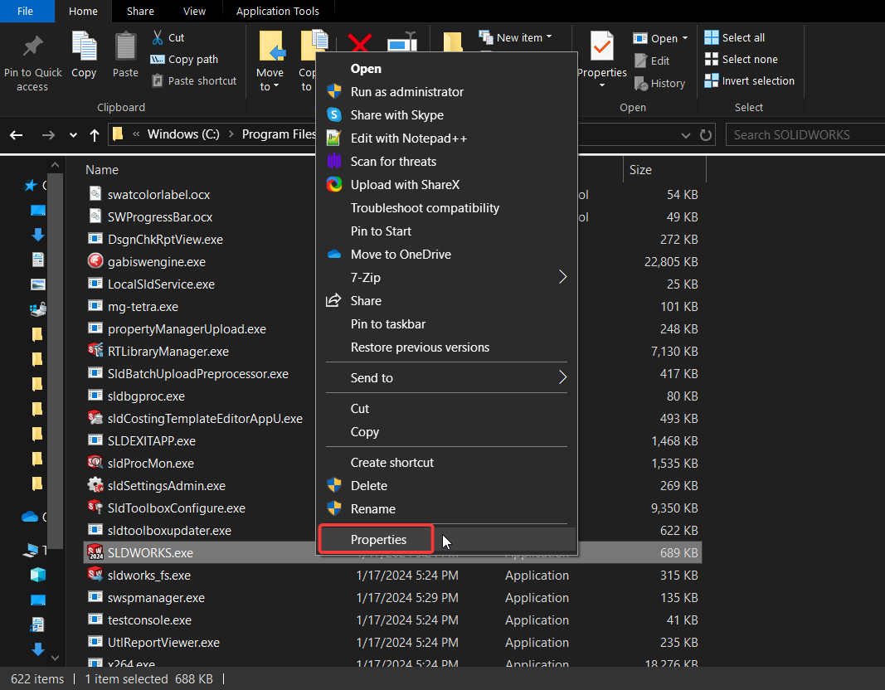Navigate up to the parent folder
Screen dimensions: 885x690
point(94,134)
